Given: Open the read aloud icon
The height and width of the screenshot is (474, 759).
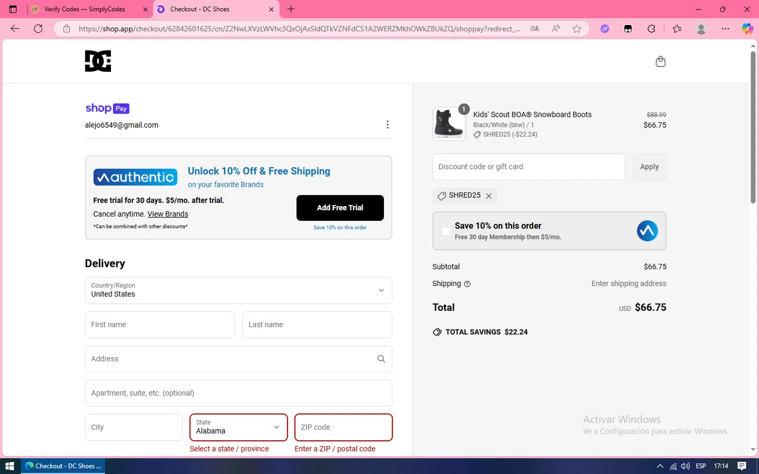Looking at the screenshot, I should pos(556,29).
